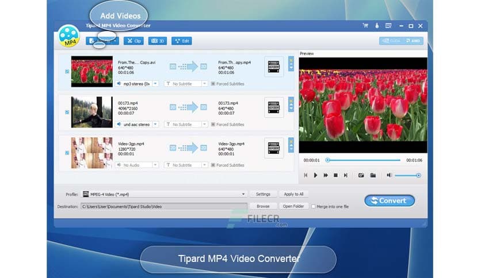Click output format icon for From.Th...opy.mp4
The width and height of the screenshot is (481, 278).
274,67
